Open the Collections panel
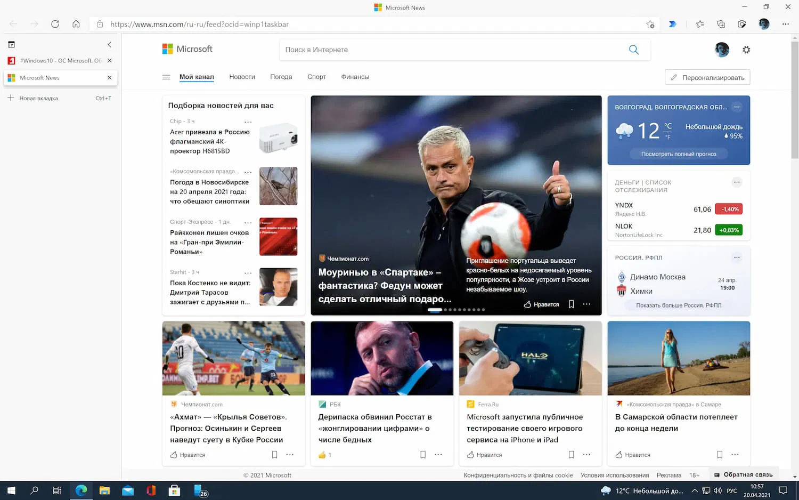This screenshot has height=500, width=799. pyautogui.click(x=721, y=24)
